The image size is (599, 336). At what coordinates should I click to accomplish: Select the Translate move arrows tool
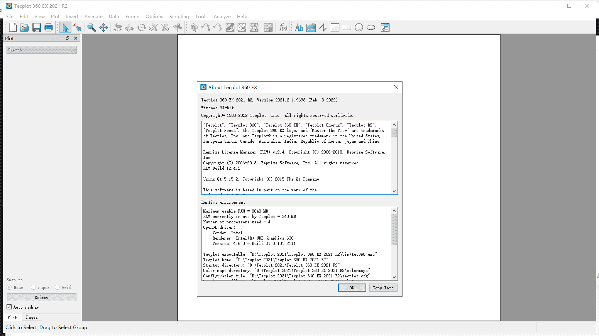[103, 27]
